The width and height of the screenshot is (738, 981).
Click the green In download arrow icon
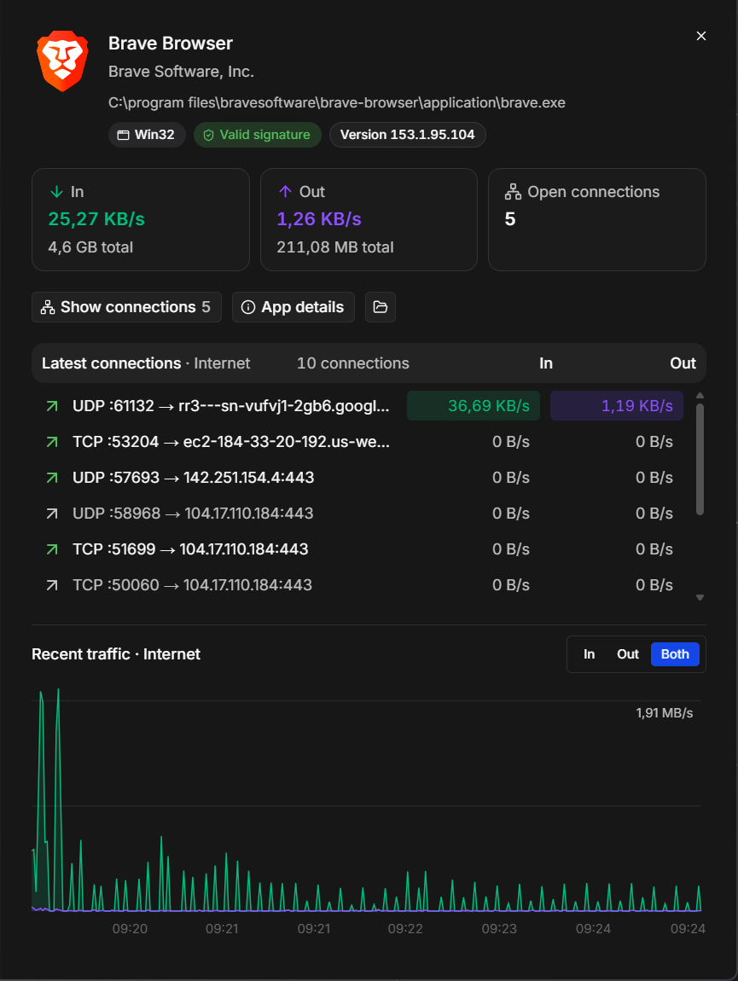coord(56,192)
